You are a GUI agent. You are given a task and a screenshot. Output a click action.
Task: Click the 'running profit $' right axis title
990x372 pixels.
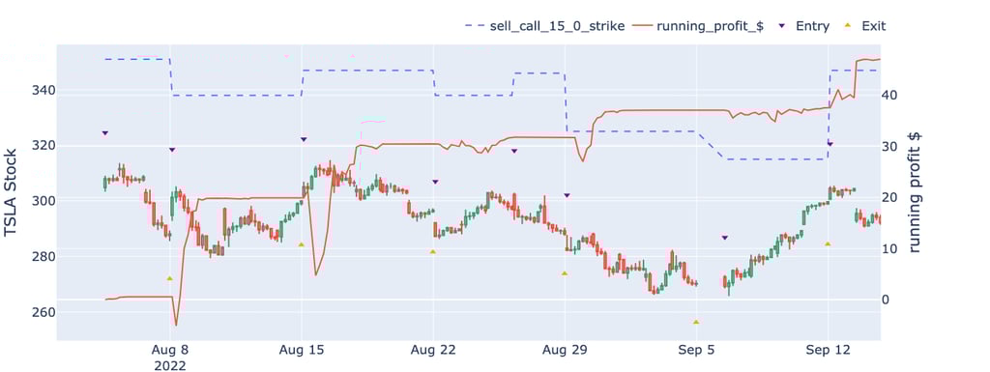(915, 193)
